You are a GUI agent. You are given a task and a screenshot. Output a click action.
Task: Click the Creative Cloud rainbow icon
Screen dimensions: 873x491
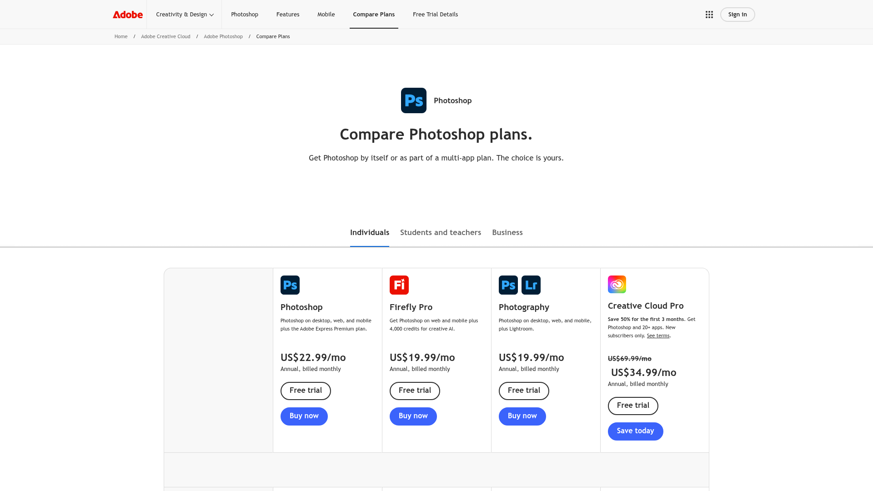point(617,284)
